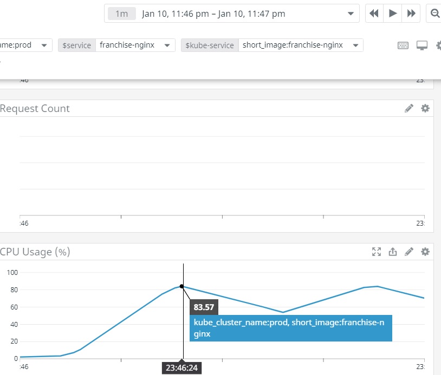Click the 1m time span badge

[x=122, y=14]
